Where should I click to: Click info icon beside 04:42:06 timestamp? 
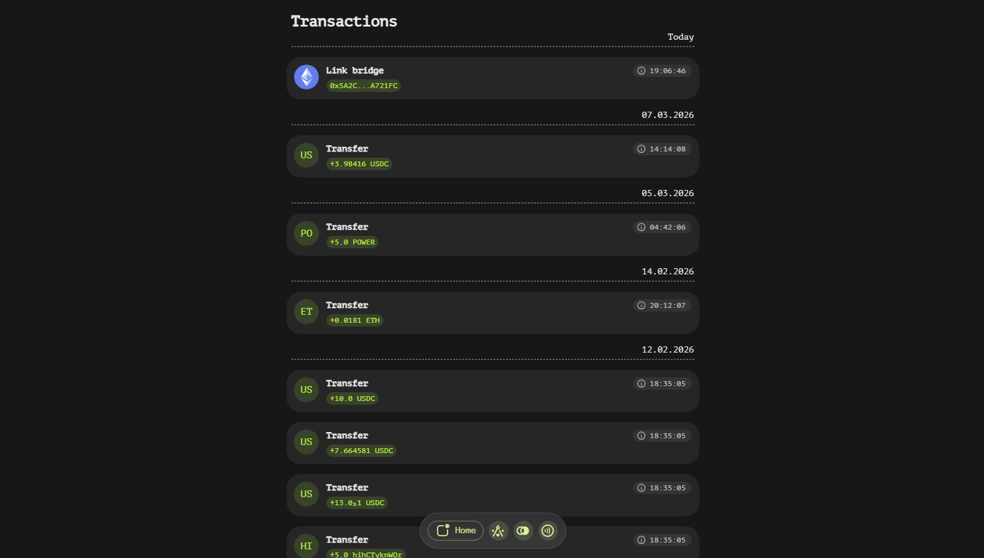641,227
